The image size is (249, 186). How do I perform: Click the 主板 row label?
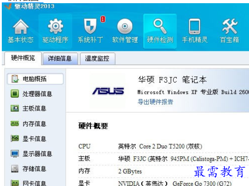tap(84, 158)
